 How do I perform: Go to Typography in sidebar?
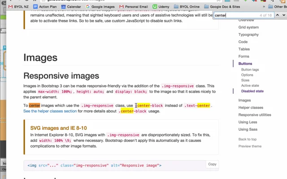[x=248, y=34]
